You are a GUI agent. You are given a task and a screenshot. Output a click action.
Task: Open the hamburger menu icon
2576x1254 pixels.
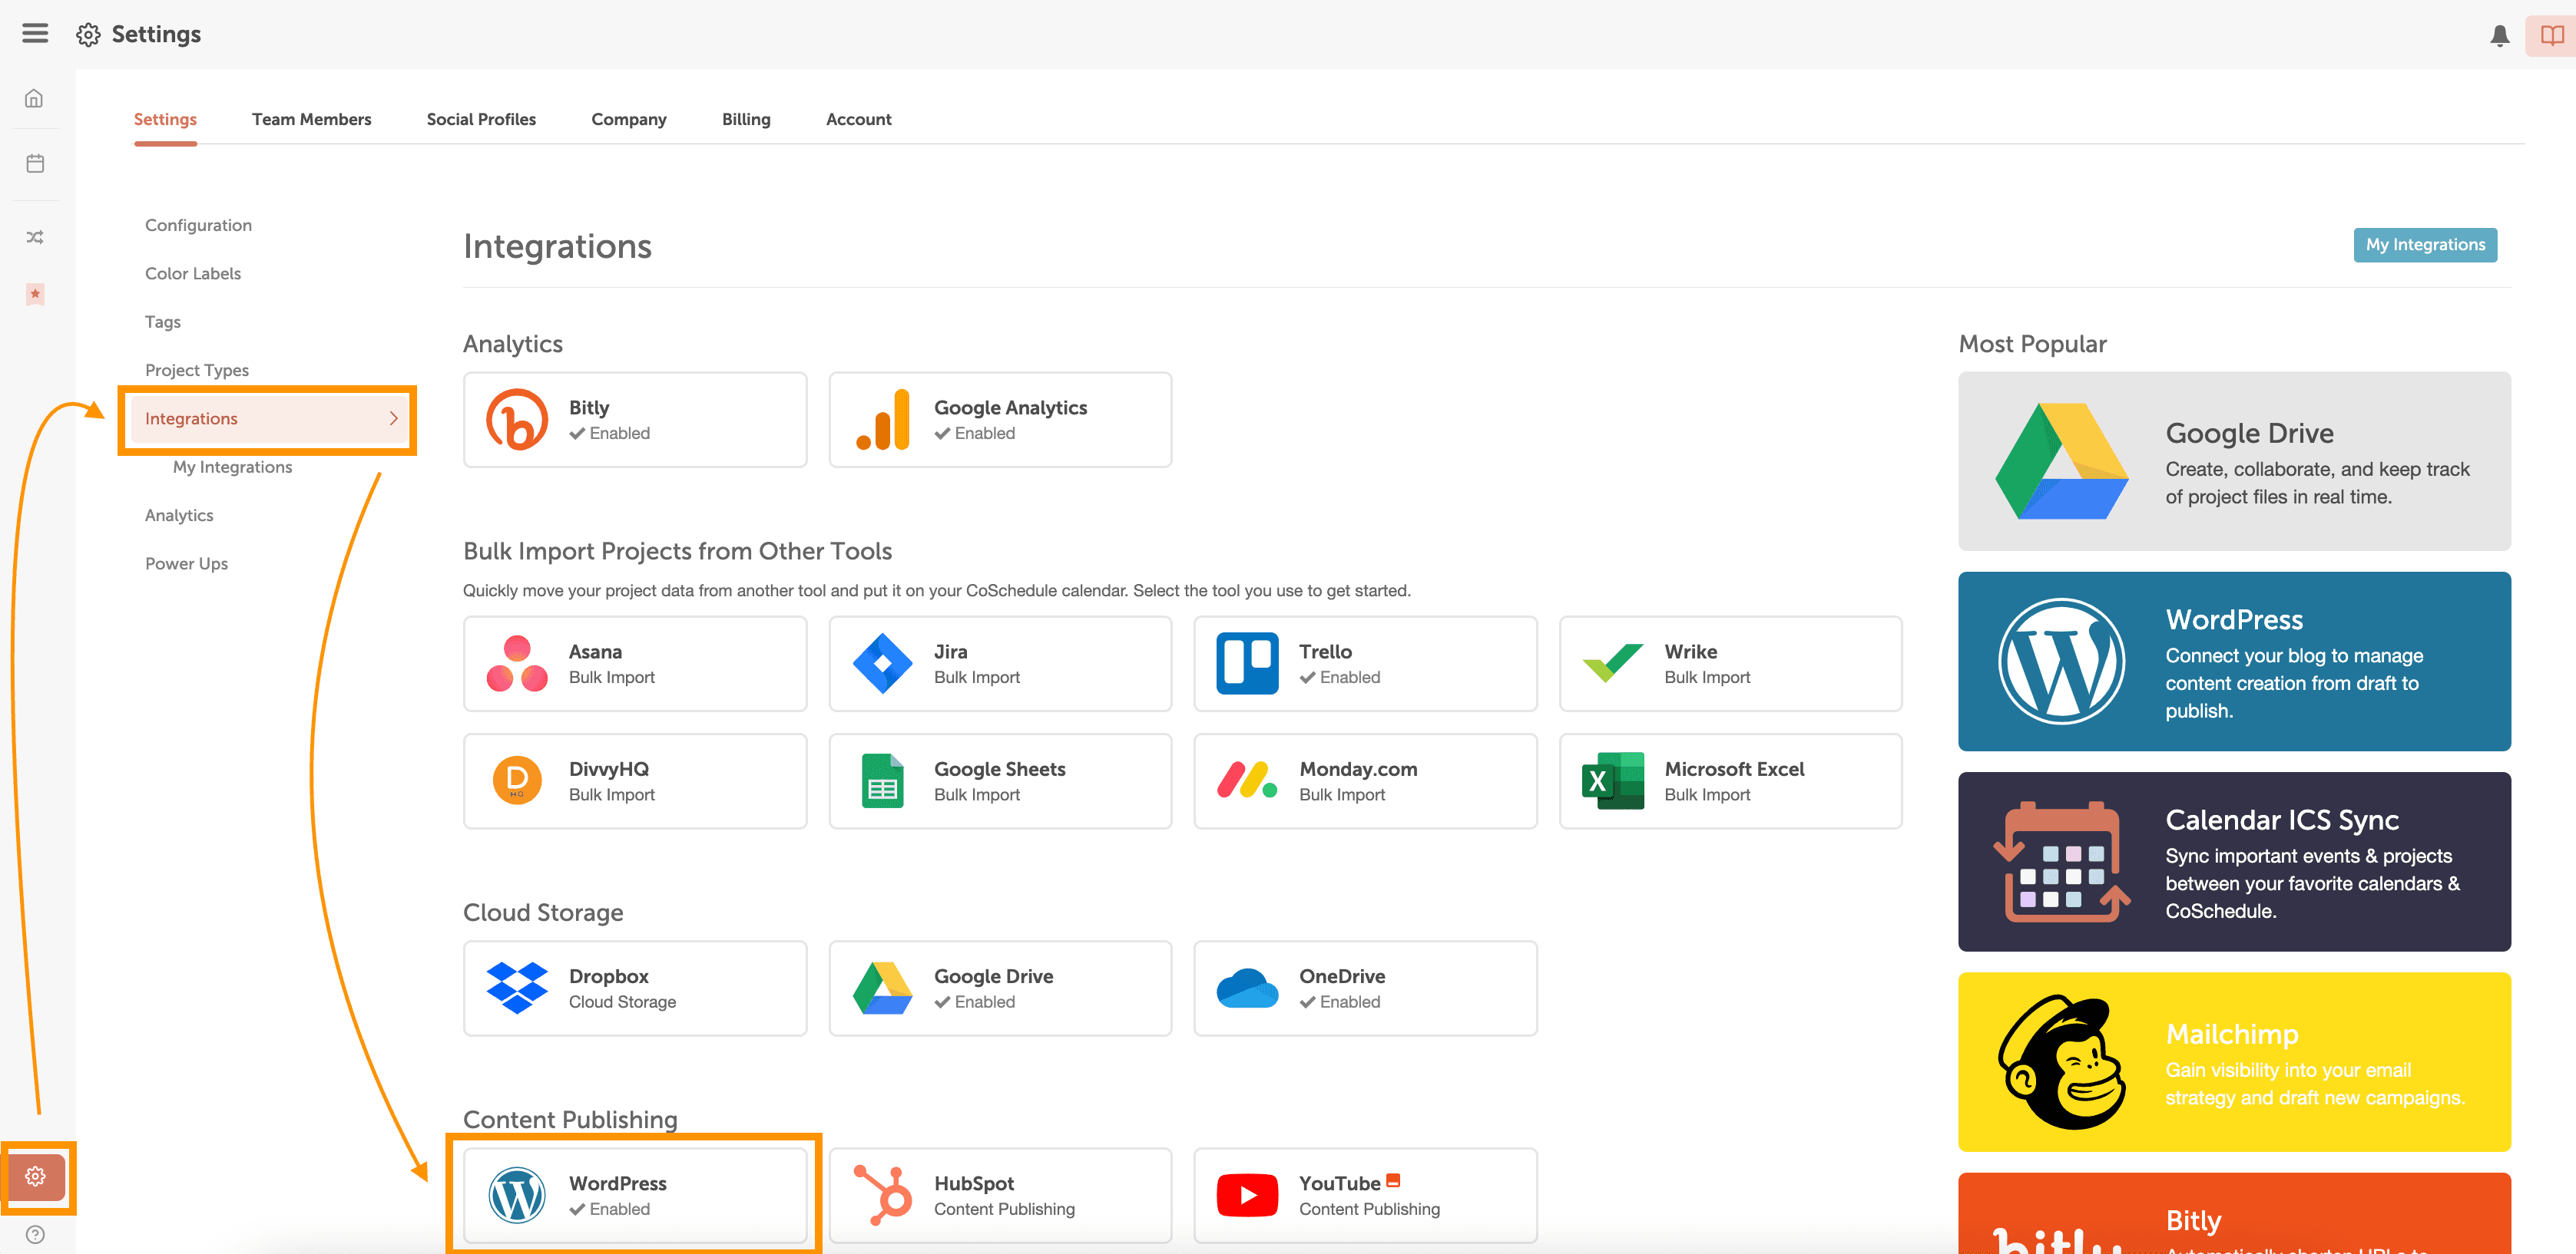point(35,33)
